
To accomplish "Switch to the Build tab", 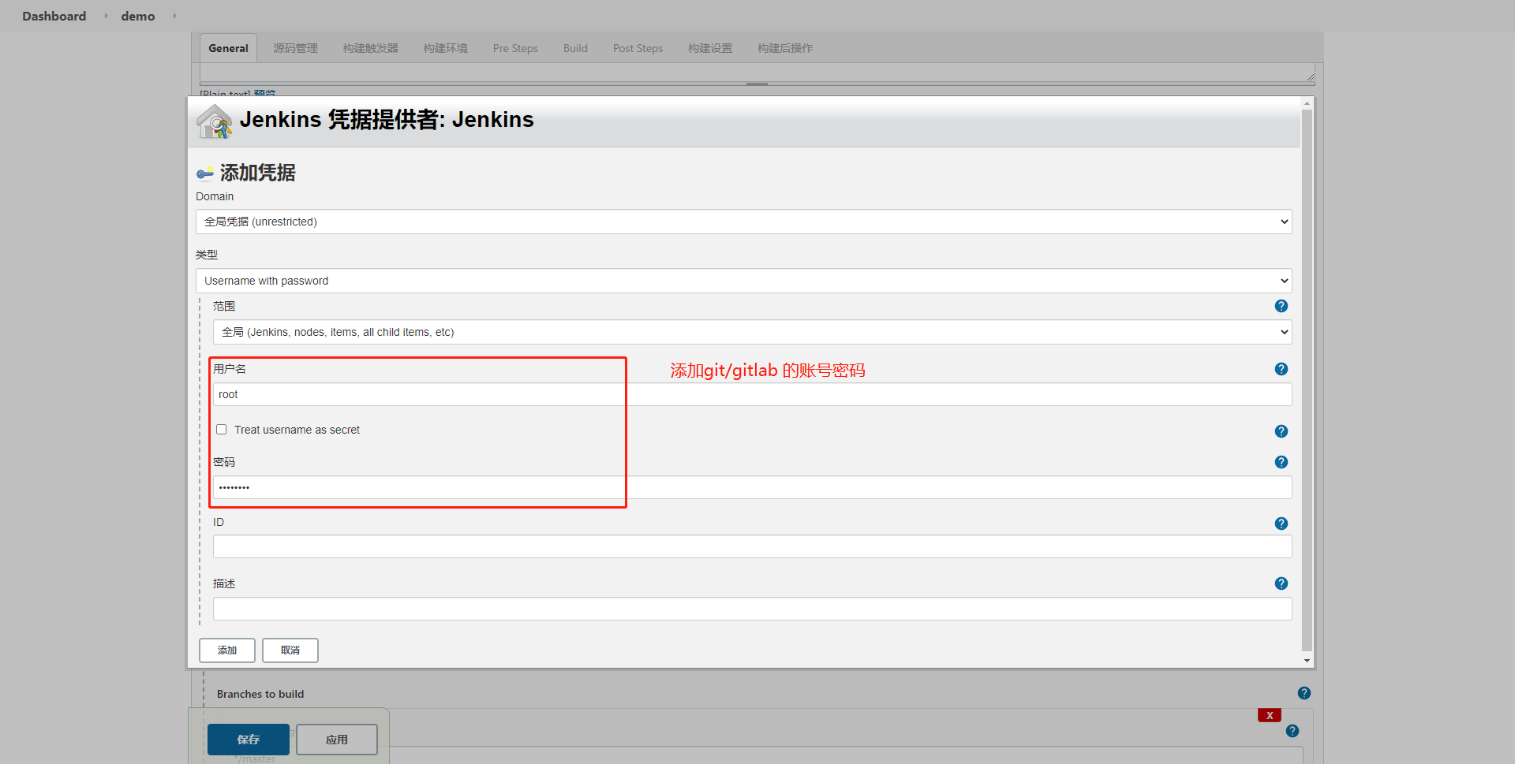I will point(575,48).
